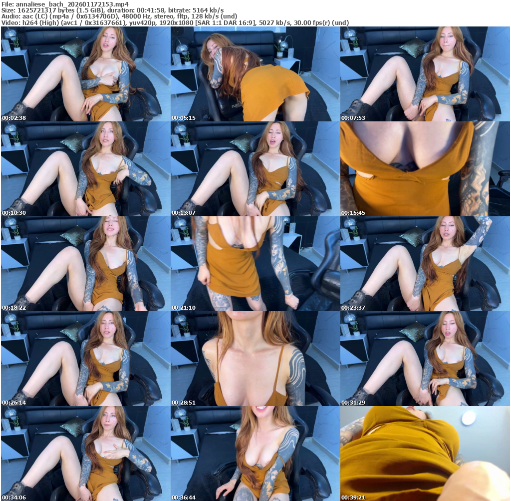This screenshot has width=511, height=501.
Task: Open the frame at 00:26:14
Action: 85,359
